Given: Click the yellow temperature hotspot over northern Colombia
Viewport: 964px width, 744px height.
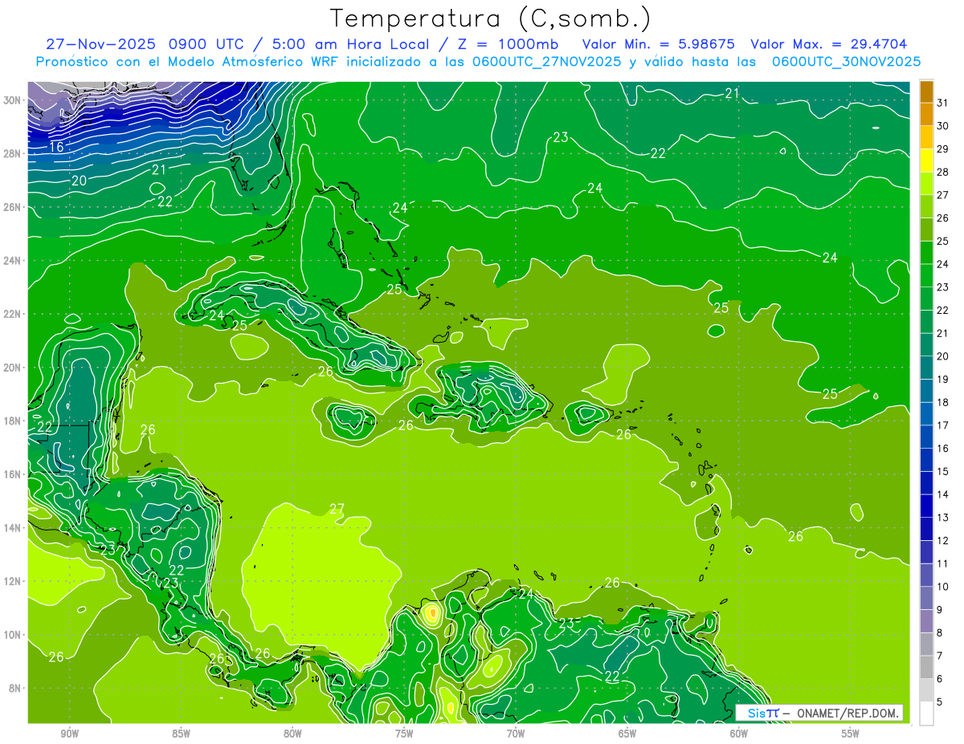Looking at the screenshot, I should pos(432,615).
